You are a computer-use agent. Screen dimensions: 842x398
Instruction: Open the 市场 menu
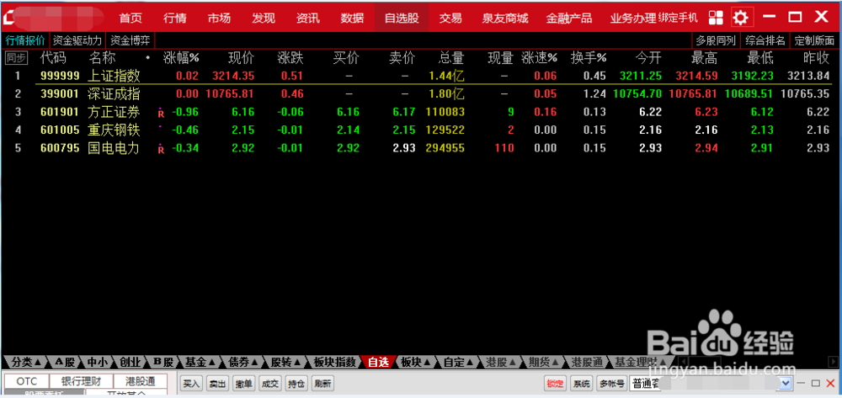click(219, 18)
